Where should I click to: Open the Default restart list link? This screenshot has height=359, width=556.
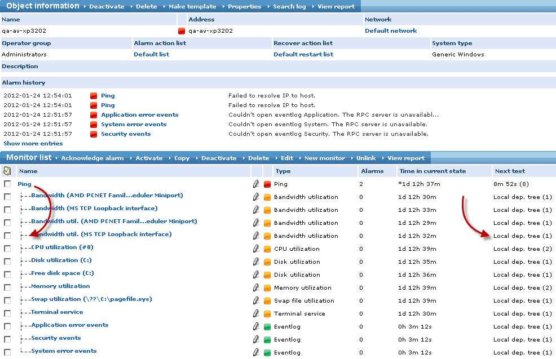pyautogui.click(x=303, y=54)
